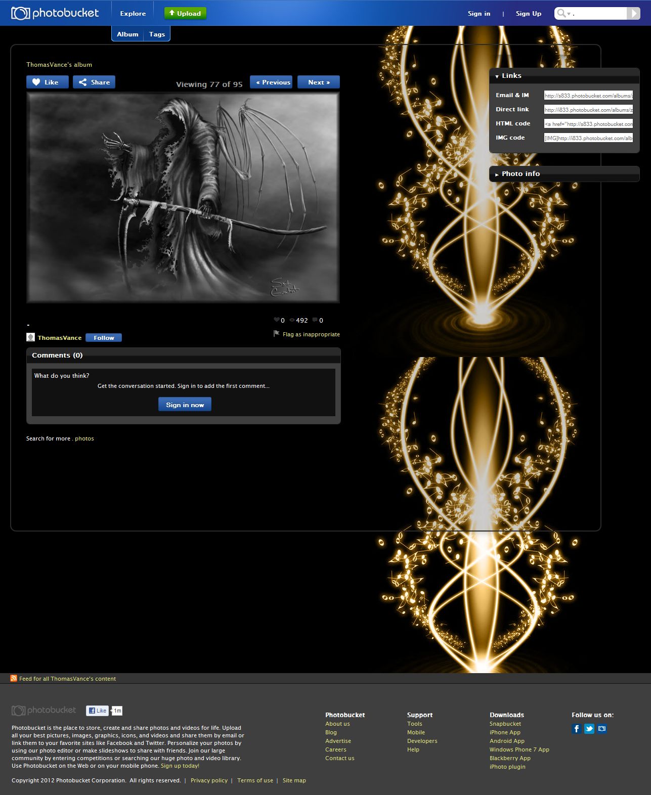This screenshot has width=651, height=795.
Task: Open feed for all ThomasVance's content
Action: [67, 679]
